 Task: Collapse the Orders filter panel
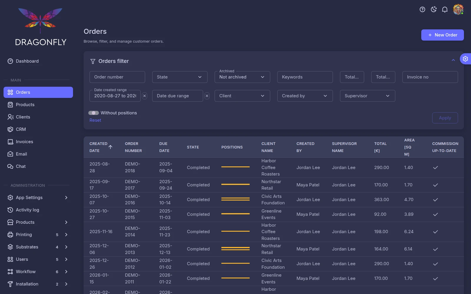point(453,60)
